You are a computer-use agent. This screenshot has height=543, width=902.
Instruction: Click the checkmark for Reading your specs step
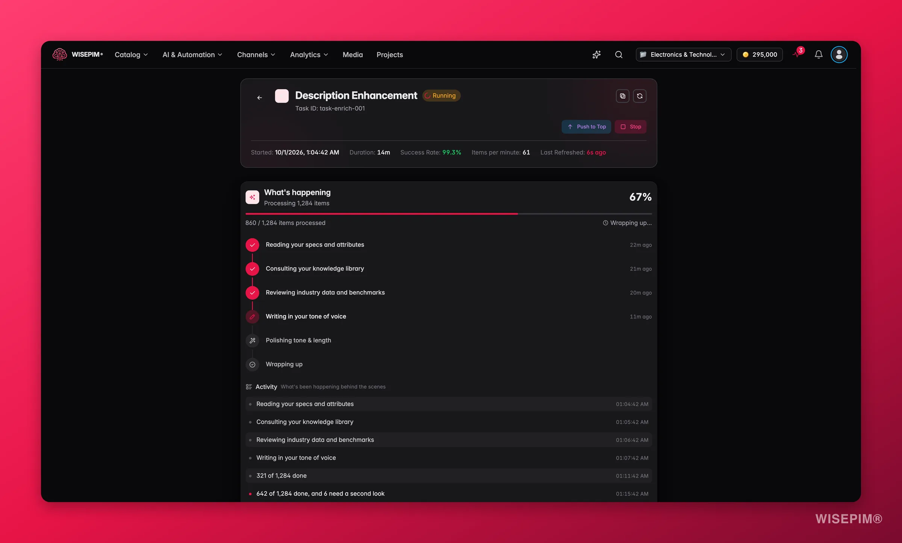[252, 245]
